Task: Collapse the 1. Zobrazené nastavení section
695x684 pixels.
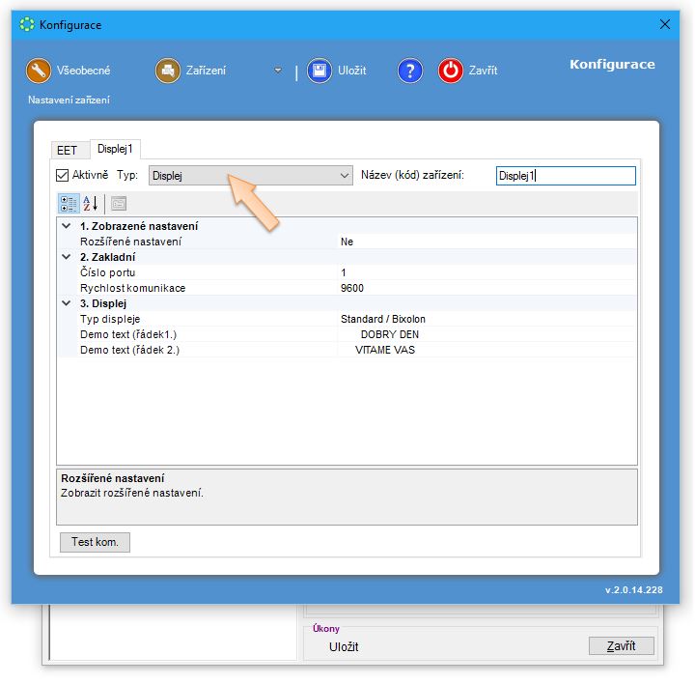Action: click(x=66, y=226)
